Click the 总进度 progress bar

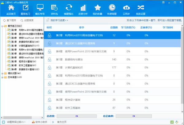pos(76,116)
